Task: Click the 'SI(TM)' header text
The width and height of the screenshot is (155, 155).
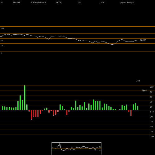Action: 59,2
